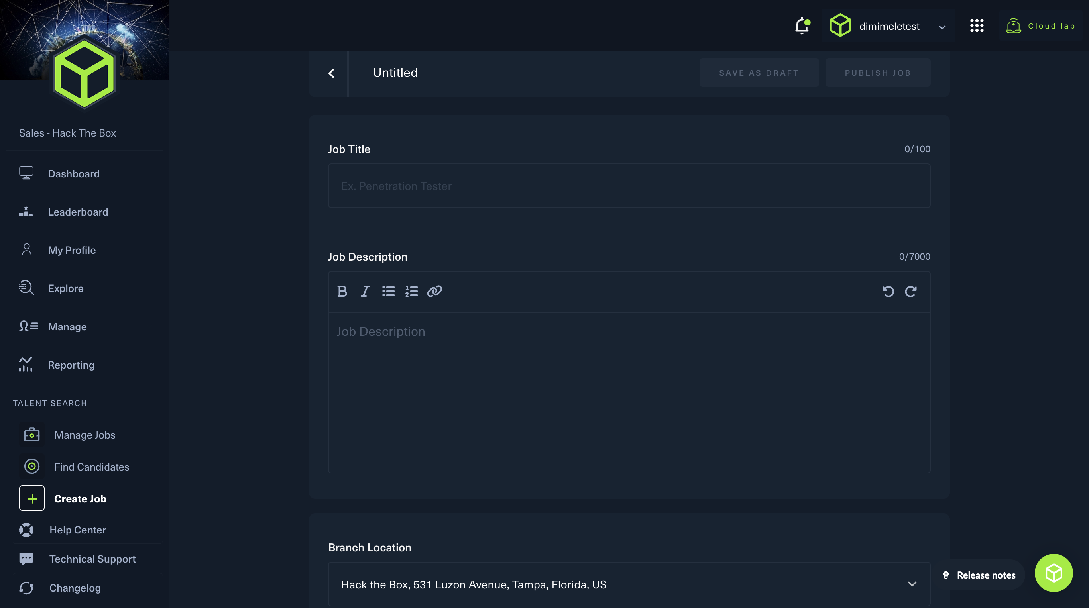Click the Find Candidates target icon

pos(32,467)
